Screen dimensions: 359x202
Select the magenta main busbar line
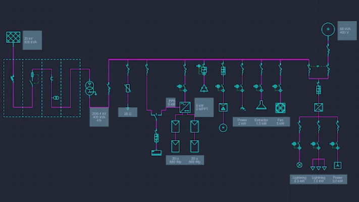tap(209, 60)
